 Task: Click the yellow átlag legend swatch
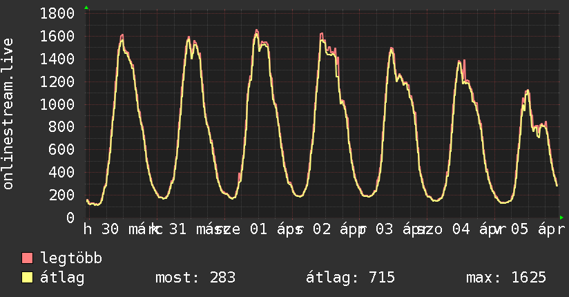(x=28, y=278)
